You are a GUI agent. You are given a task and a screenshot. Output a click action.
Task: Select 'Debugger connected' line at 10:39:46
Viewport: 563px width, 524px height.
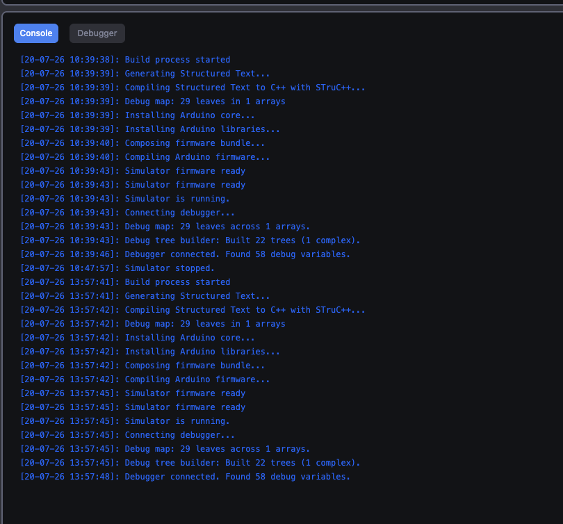[x=186, y=254]
